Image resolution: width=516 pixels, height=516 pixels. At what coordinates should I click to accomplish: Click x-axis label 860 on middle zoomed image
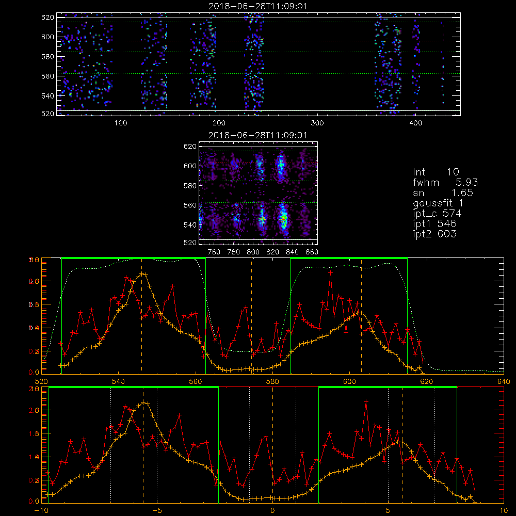tap(312, 252)
